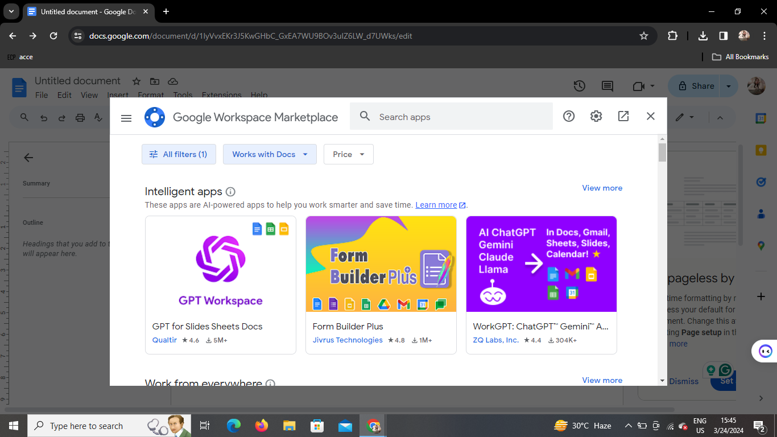Open the Form Builder Plus app card
This screenshot has height=437, width=777.
pyautogui.click(x=381, y=285)
